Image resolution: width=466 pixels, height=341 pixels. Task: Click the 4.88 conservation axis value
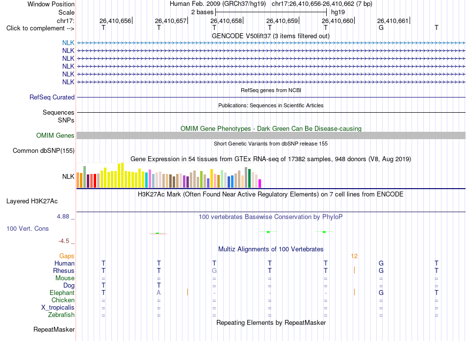point(63,217)
